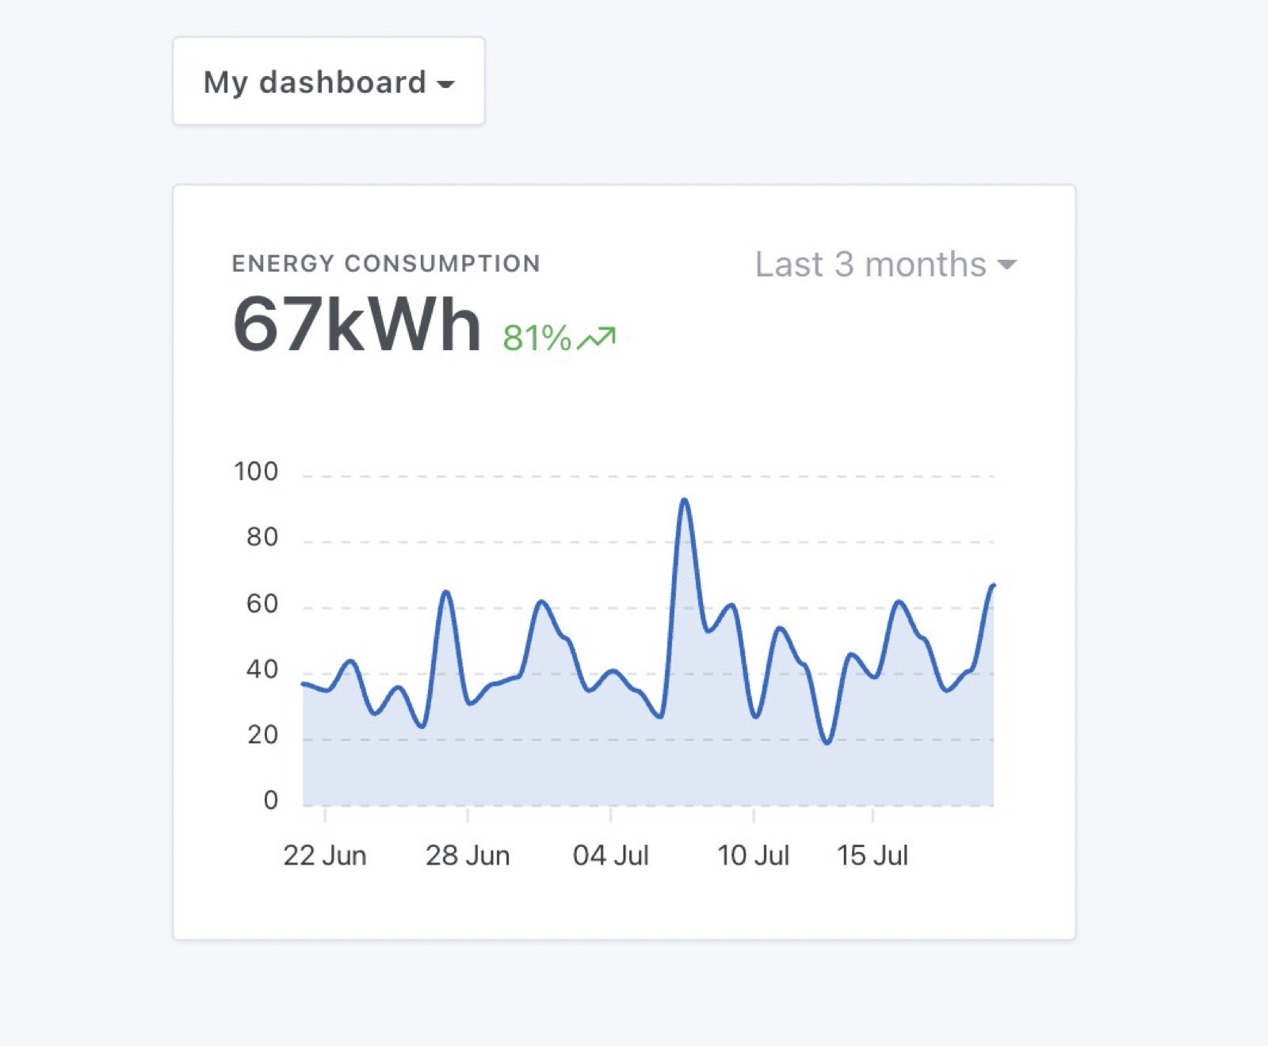This screenshot has width=1268, height=1046.
Task: Click the 04 Jul date label
Action: (612, 855)
